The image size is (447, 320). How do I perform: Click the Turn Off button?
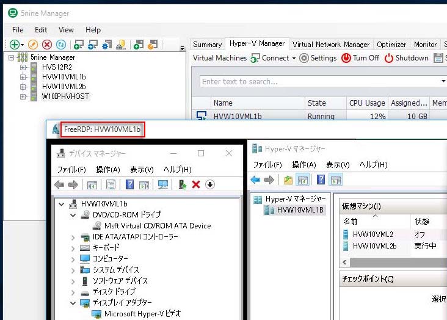(360, 58)
